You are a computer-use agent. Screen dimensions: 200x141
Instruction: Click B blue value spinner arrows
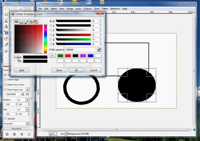[x=100, y=44]
